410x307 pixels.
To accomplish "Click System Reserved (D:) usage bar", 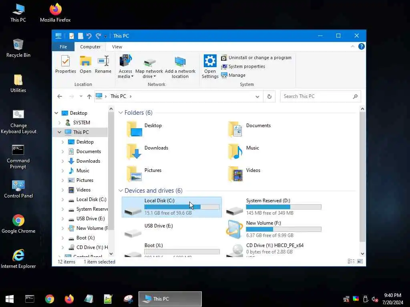I will pyautogui.click(x=284, y=207).
